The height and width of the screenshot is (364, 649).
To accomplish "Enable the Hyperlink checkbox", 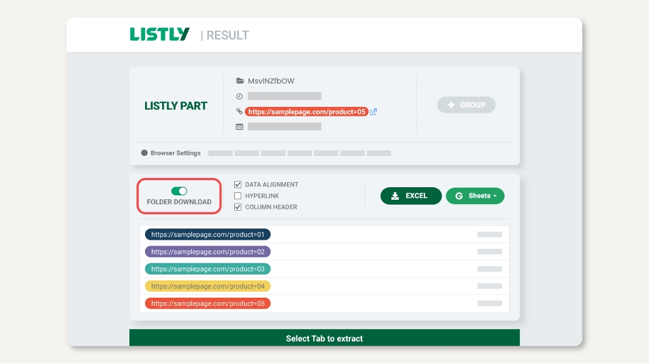I will point(238,196).
